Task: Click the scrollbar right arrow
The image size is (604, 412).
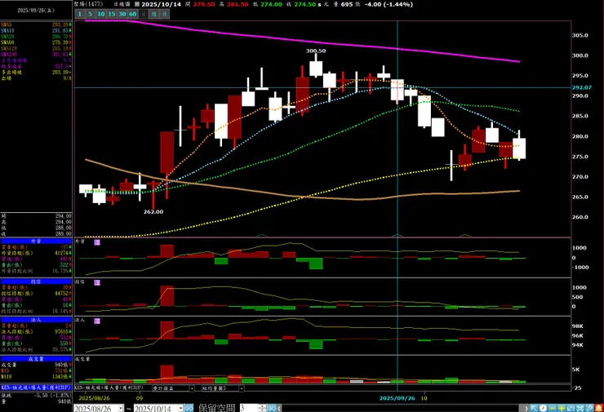Action: [526, 408]
